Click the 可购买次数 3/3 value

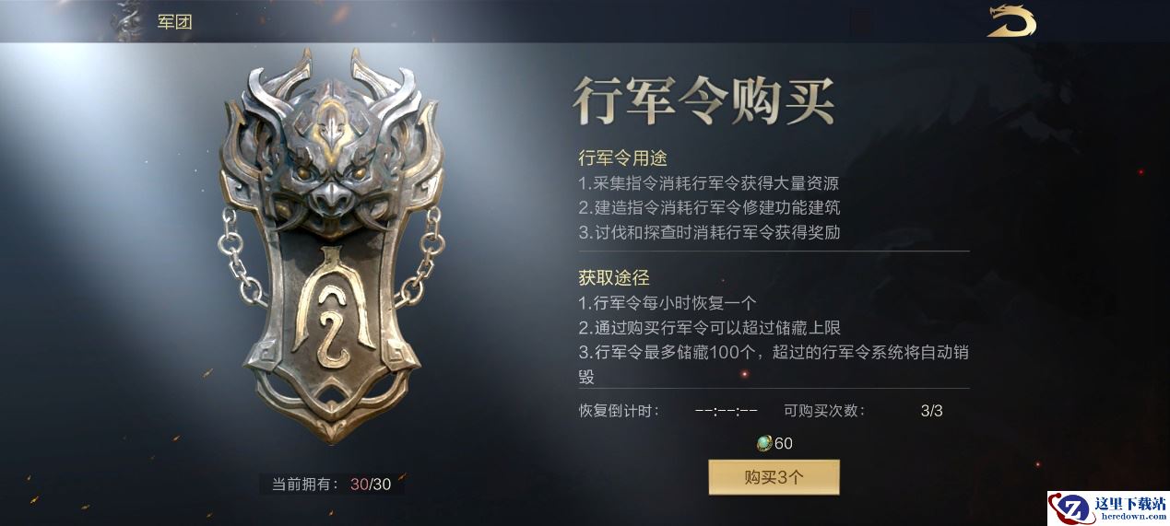coord(931,411)
